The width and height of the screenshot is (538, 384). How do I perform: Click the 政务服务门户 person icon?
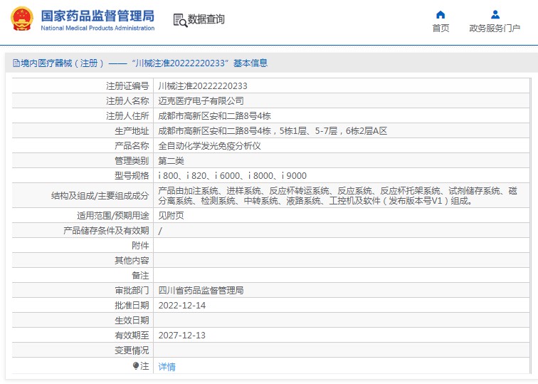click(495, 14)
